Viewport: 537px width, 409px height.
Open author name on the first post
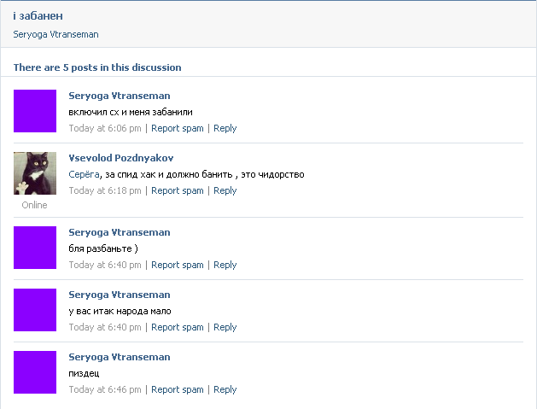[x=120, y=96]
